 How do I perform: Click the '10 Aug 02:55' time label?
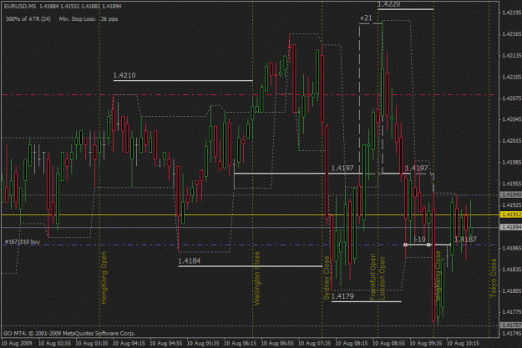54,343
